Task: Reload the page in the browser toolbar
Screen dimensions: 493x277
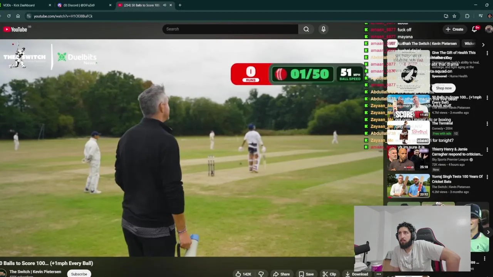Action: coord(8,16)
